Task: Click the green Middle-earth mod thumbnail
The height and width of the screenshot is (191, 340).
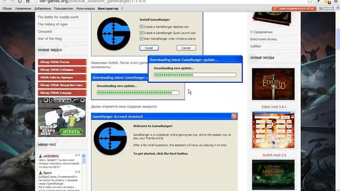Action: (x=273, y=175)
